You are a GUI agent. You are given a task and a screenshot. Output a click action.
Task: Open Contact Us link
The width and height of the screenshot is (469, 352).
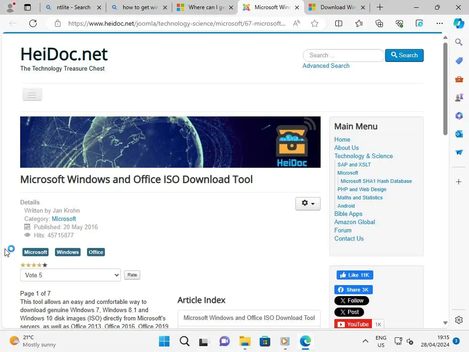349,239
